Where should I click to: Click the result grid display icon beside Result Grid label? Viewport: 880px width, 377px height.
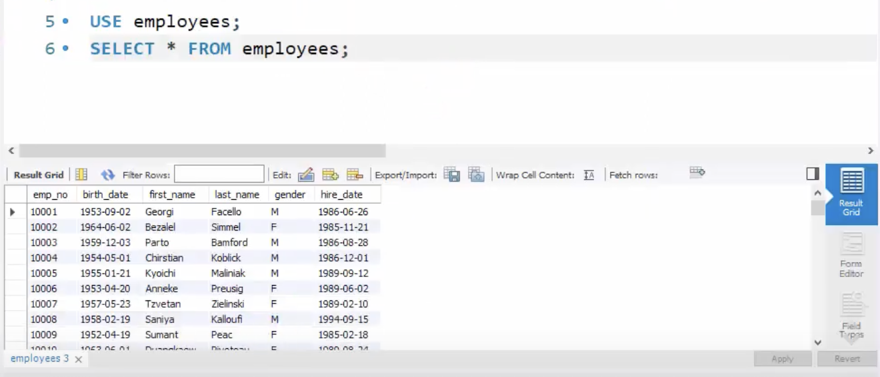click(81, 175)
